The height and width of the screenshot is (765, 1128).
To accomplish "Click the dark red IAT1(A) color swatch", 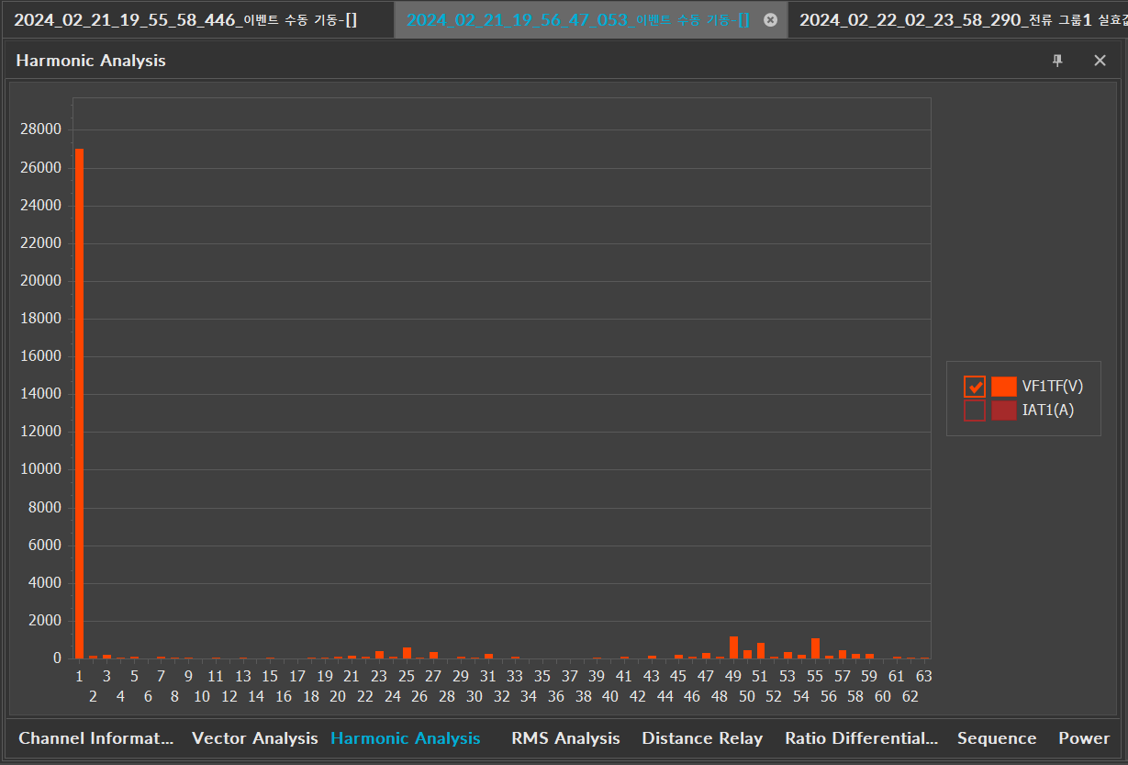I will point(1003,411).
